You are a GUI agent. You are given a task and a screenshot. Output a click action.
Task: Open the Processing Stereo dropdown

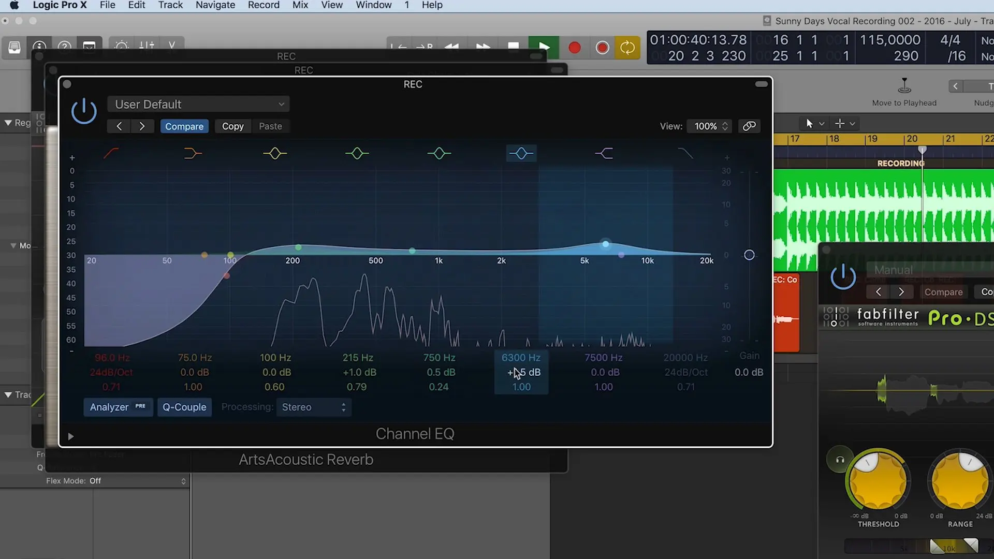[x=313, y=407]
